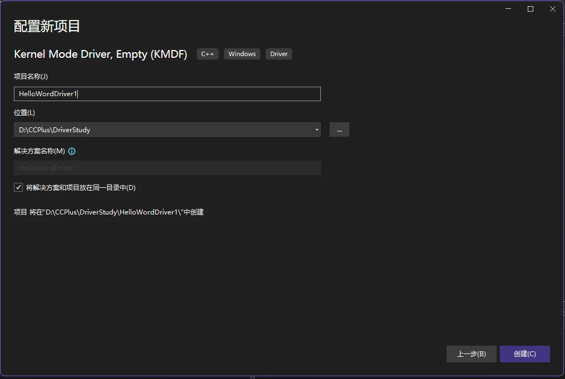Click the 上一步(B) back button
This screenshot has width=565, height=379.
click(471, 353)
